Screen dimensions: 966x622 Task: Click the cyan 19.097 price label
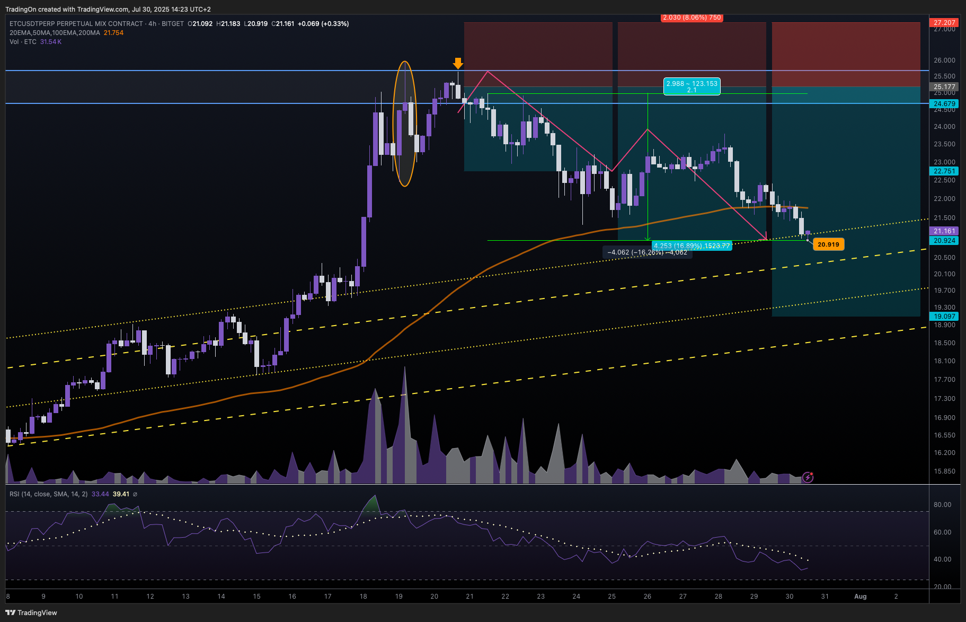[x=945, y=317]
